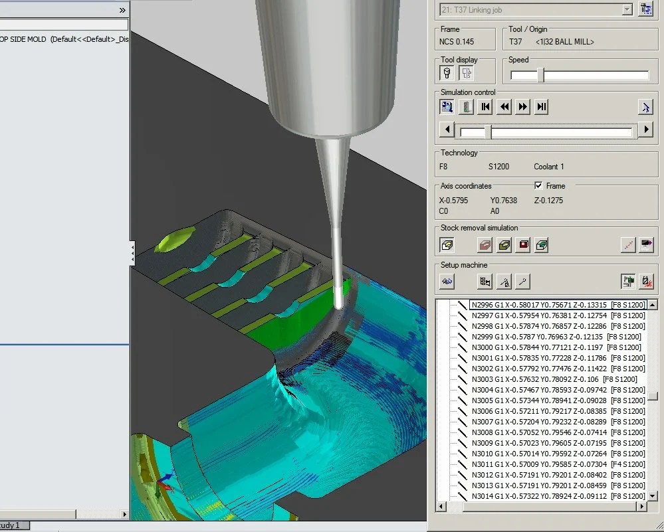Show stock removal simulation mode
The image size is (664, 532).
click(447, 244)
